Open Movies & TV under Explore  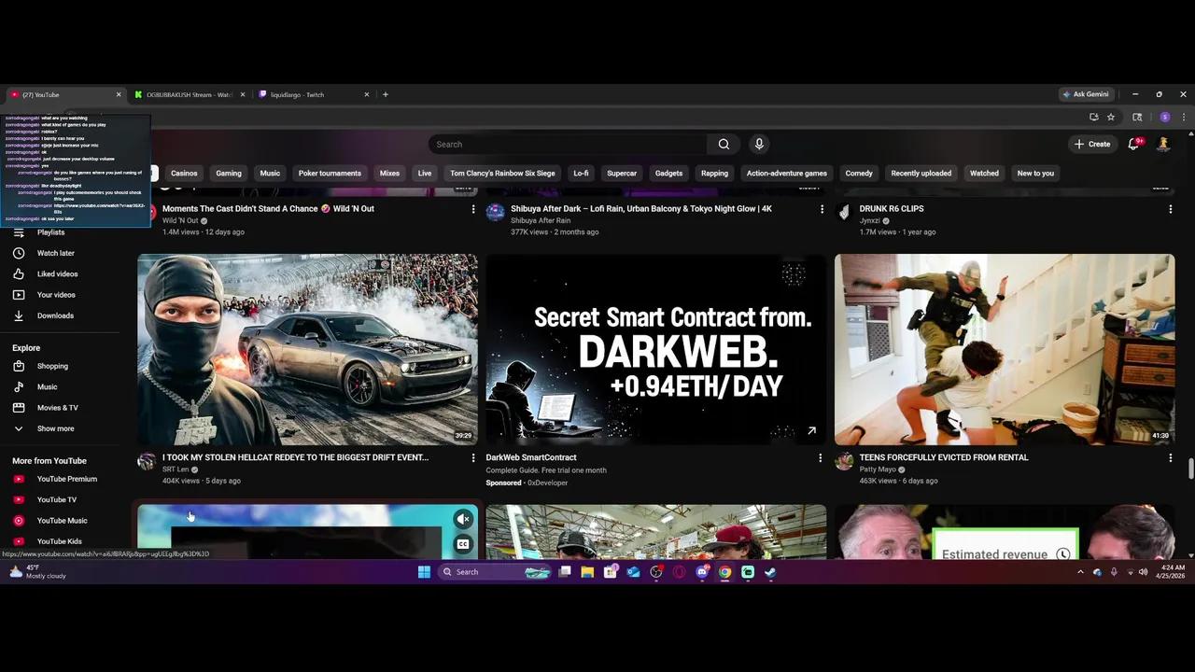[x=57, y=408]
